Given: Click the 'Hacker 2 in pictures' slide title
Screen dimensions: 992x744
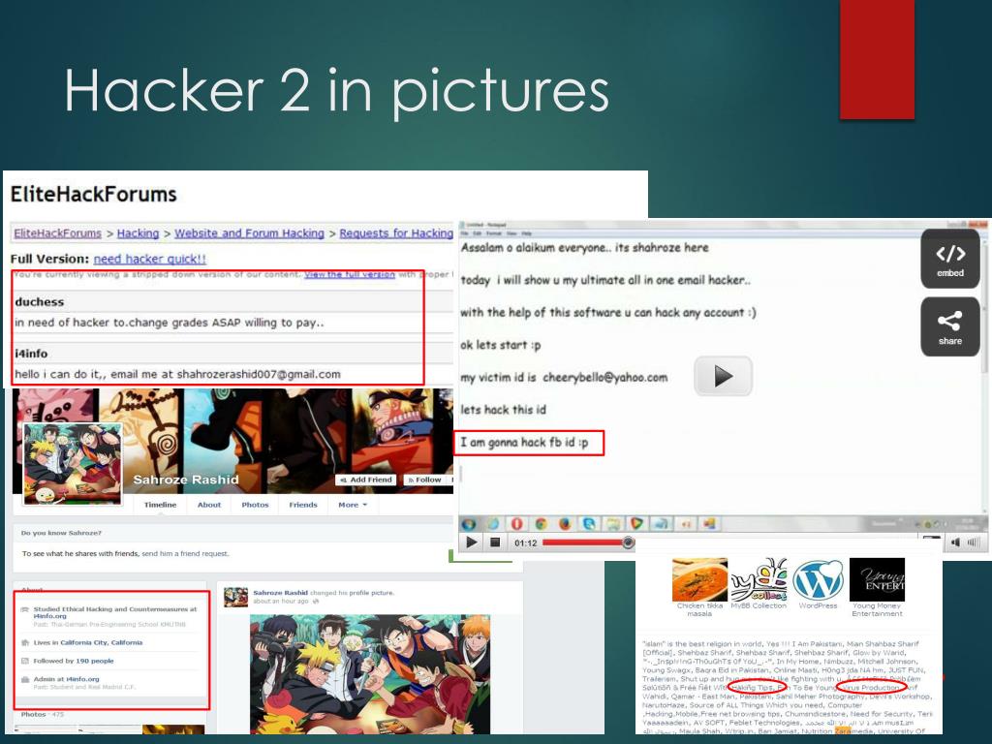Looking at the screenshot, I should tap(336, 90).
